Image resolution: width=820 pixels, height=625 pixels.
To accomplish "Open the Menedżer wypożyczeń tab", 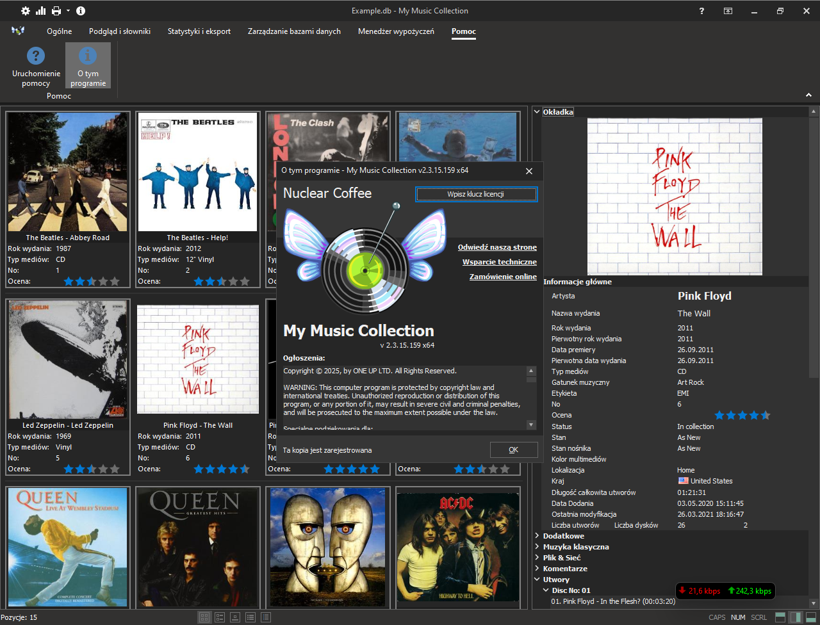I will pyautogui.click(x=396, y=31).
